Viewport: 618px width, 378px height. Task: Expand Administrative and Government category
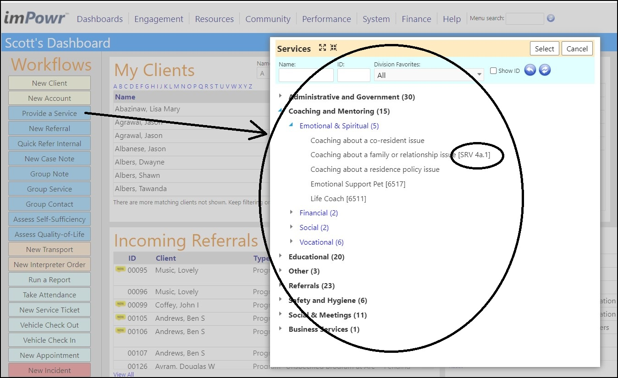pyautogui.click(x=281, y=97)
